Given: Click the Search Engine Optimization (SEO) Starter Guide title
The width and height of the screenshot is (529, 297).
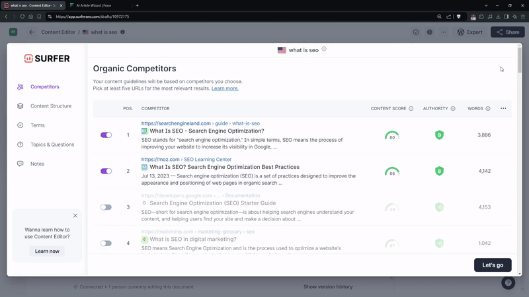Looking at the screenshot, I should coord(212,203).
